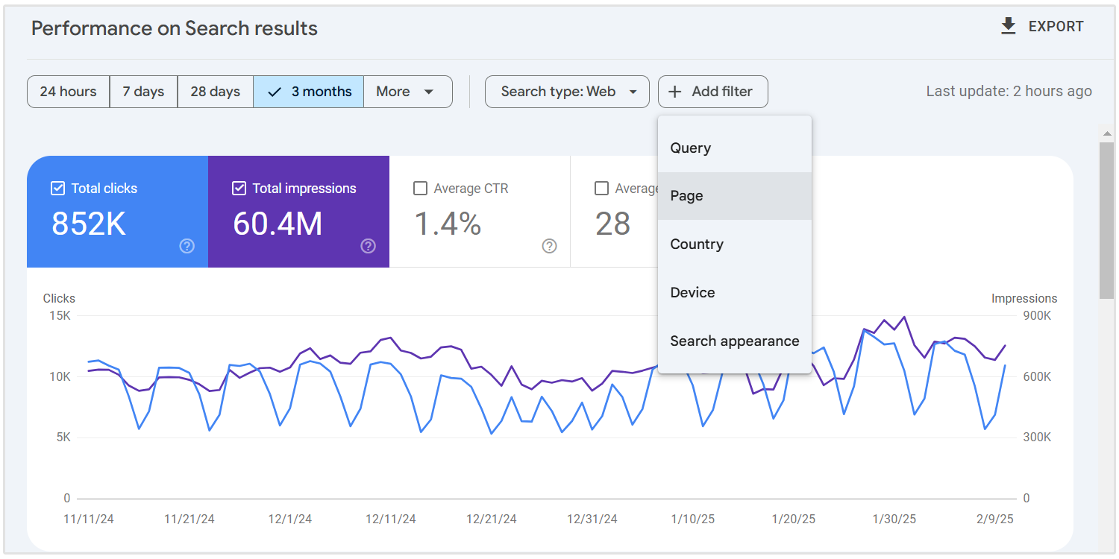Click help icon on Average CTR card
This screenshot has width=1119, height=559.
[x=550, y=246]
